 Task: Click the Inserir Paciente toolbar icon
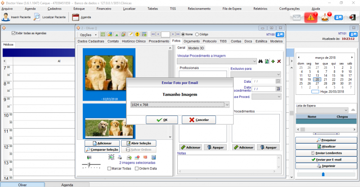pyautogui.click(x=5, y=18)
